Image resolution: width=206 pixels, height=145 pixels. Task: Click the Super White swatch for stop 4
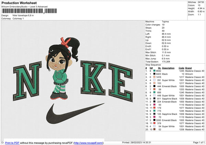click(x=154, y=80)
